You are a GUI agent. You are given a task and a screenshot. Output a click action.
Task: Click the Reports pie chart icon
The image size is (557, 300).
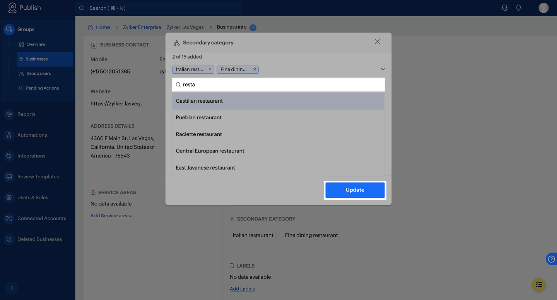[x=9, y=114]
